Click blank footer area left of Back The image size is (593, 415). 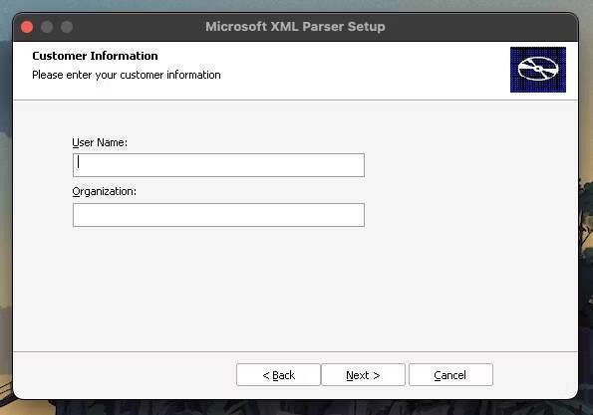[x=125, y=375]
